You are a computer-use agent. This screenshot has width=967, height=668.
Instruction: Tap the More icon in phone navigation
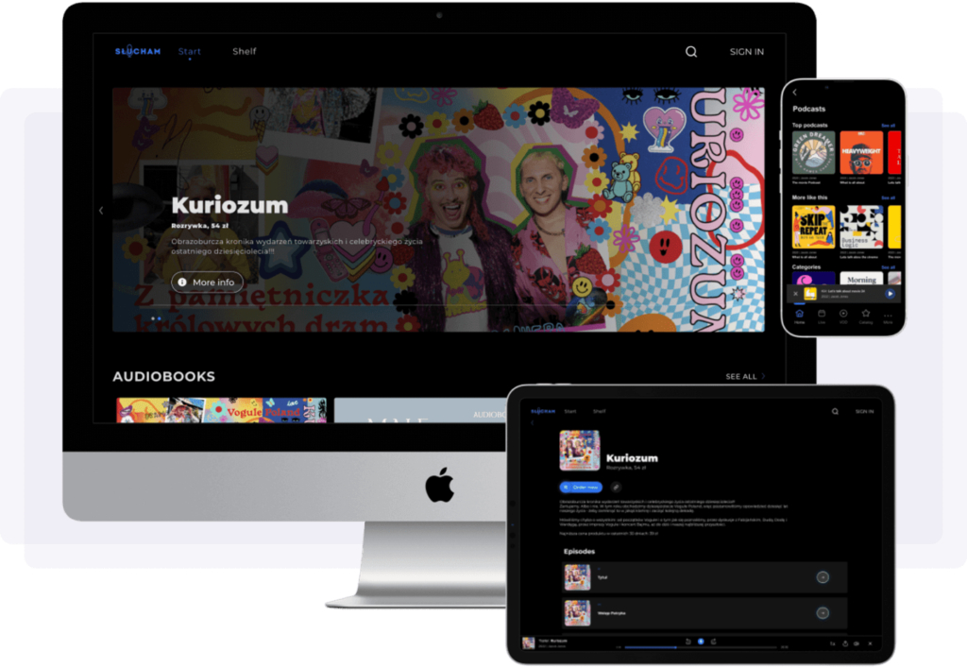[888, 314]
